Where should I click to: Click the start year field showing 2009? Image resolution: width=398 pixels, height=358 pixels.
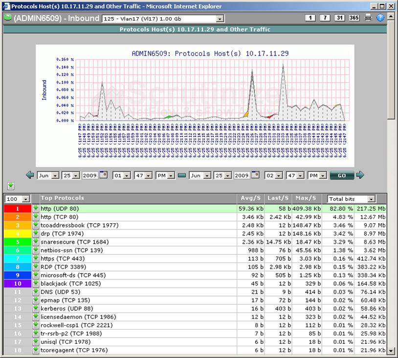pos(90,175)
